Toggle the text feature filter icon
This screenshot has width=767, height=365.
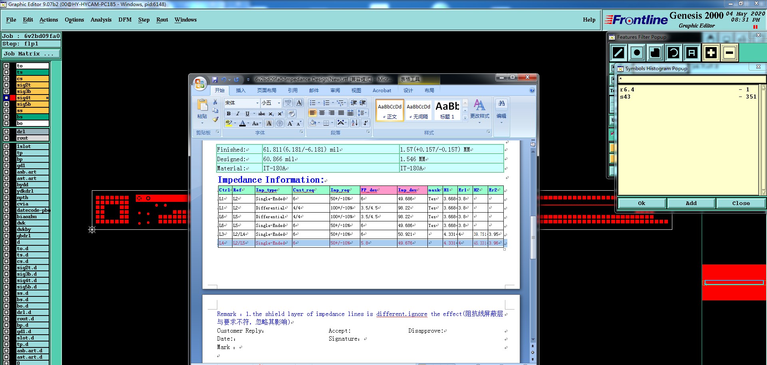692,53
